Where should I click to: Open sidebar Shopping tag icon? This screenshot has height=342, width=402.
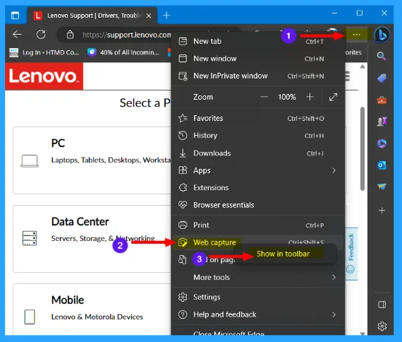[382, 78]
